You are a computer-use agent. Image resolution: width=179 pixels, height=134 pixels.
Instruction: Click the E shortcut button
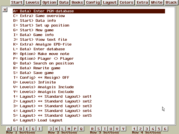click(x=27, y=129)
